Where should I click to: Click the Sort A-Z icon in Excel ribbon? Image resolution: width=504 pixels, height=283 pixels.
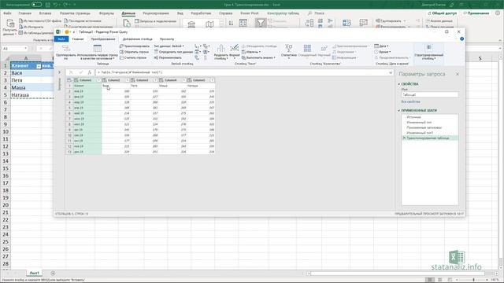tap(231, 23)
